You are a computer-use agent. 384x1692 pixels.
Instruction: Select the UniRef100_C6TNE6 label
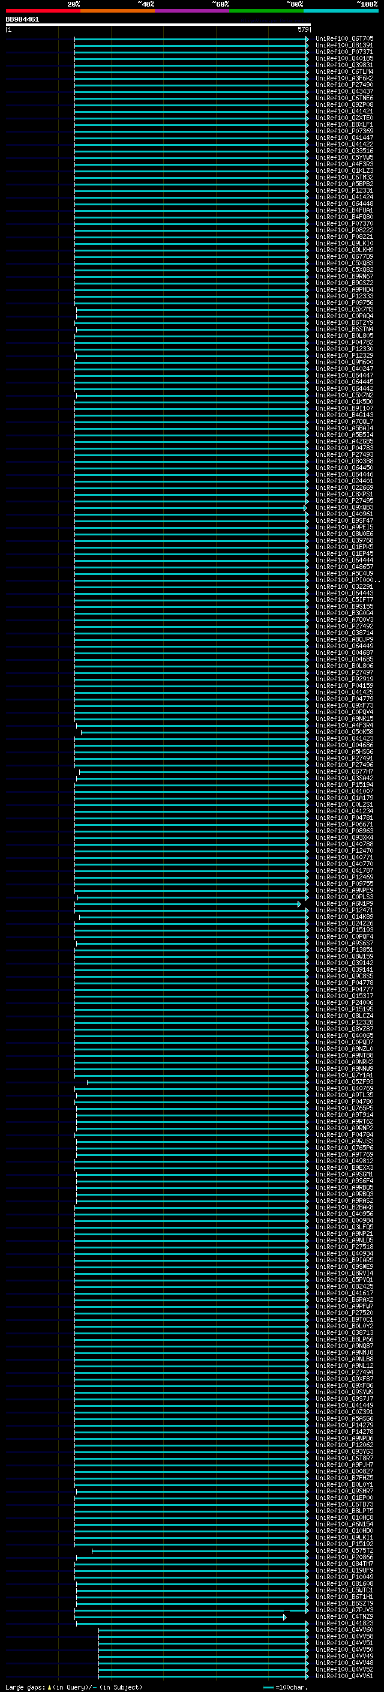[x=344, y=98]
